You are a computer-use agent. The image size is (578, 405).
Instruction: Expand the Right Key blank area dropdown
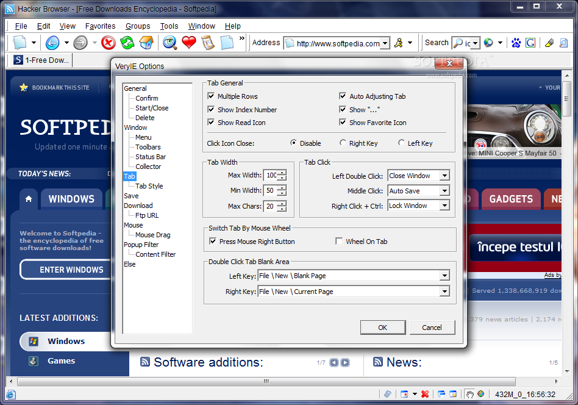[445, 292]
